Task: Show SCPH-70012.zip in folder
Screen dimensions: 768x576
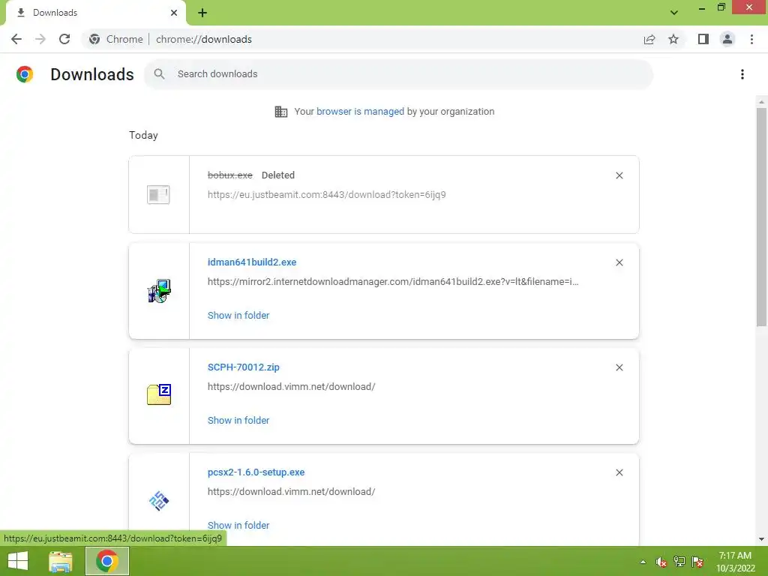Action: click(238, 420)
